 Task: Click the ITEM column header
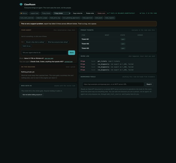point(83,35)
